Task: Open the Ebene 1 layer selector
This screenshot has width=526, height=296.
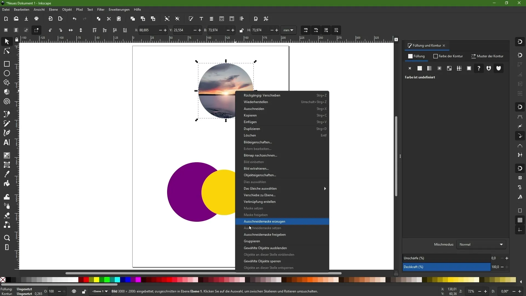Action: [x=100, y=291]
